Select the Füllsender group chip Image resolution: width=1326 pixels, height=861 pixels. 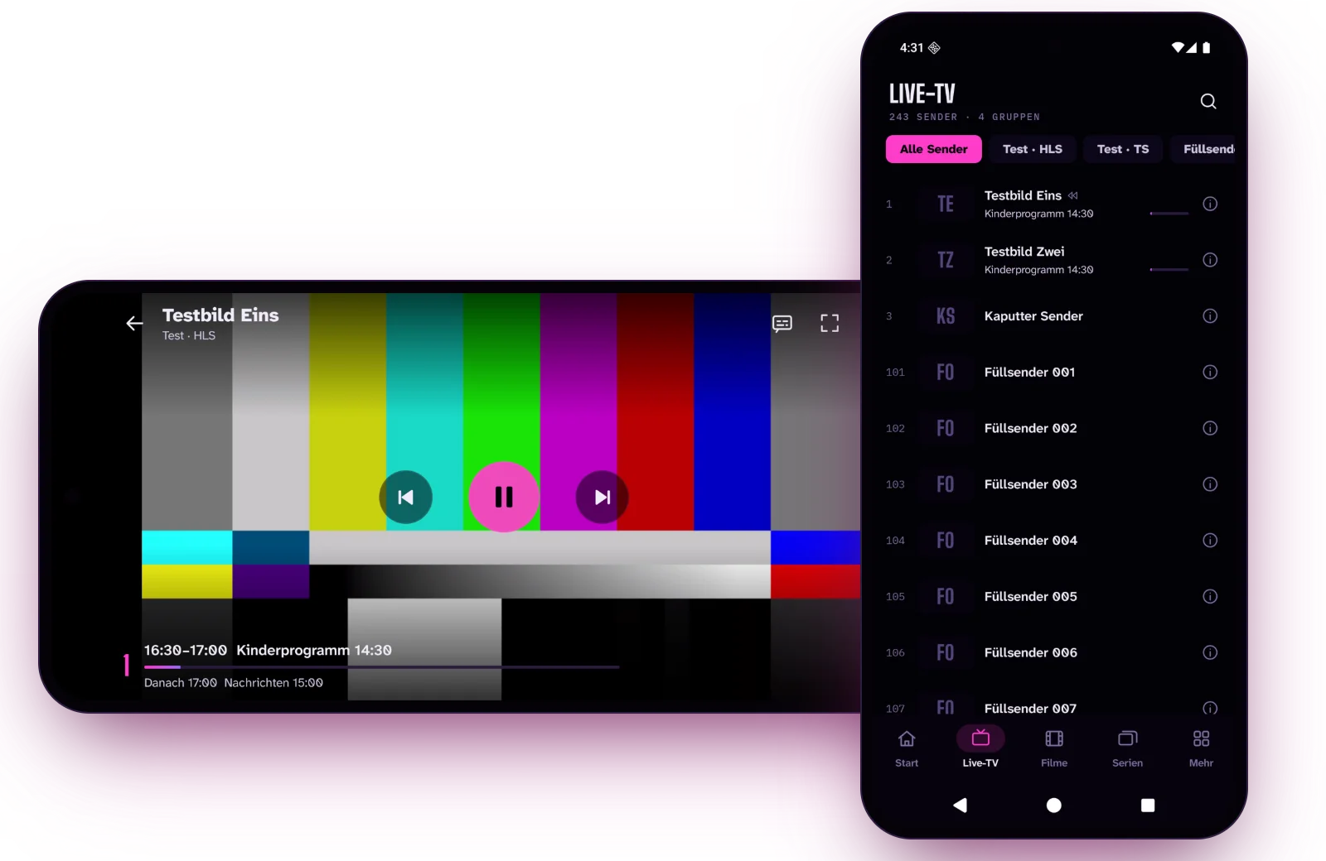pyautogui.click(x=1203, y=149)
